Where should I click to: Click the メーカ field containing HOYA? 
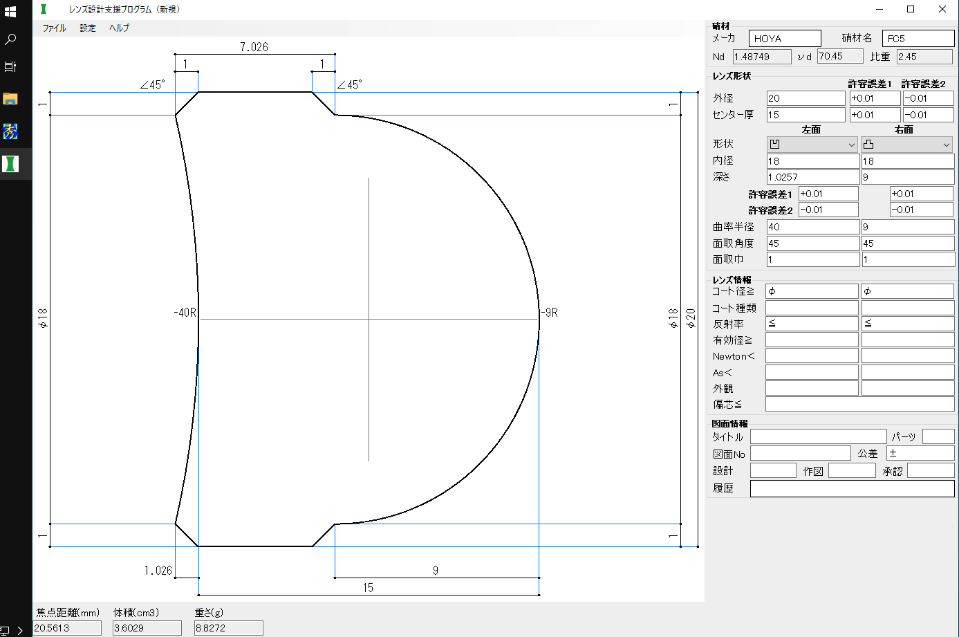pyautogui.click(x=784, y=39)
